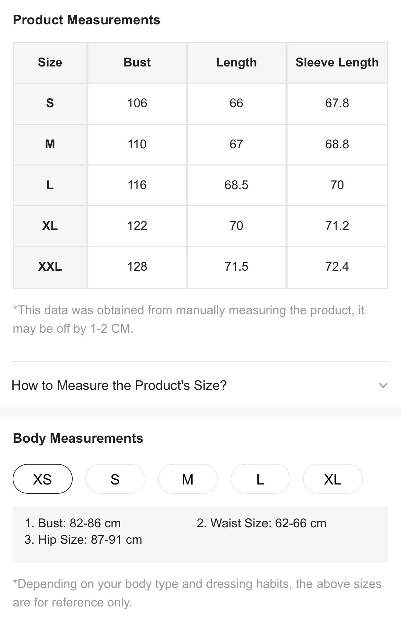
Task: Expand the chevron beside How to Measure
Action: (383, 385)
